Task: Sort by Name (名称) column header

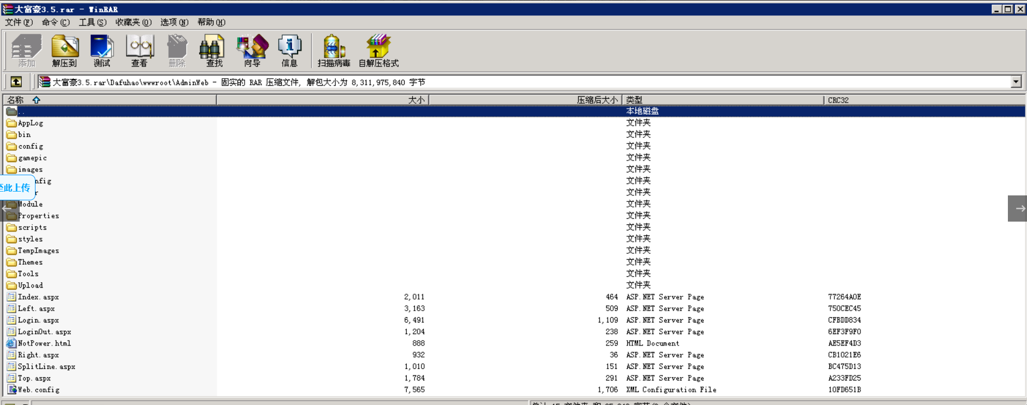Action: coord(110,100)
